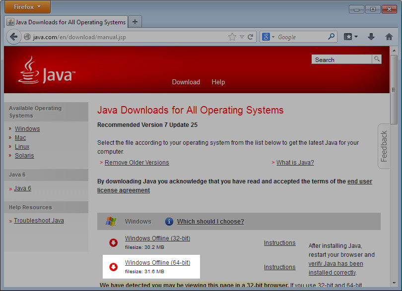Select the Java Downloads for All Operating Systems tab
Viewport: 402px width, 291px height.
point(66,22)
